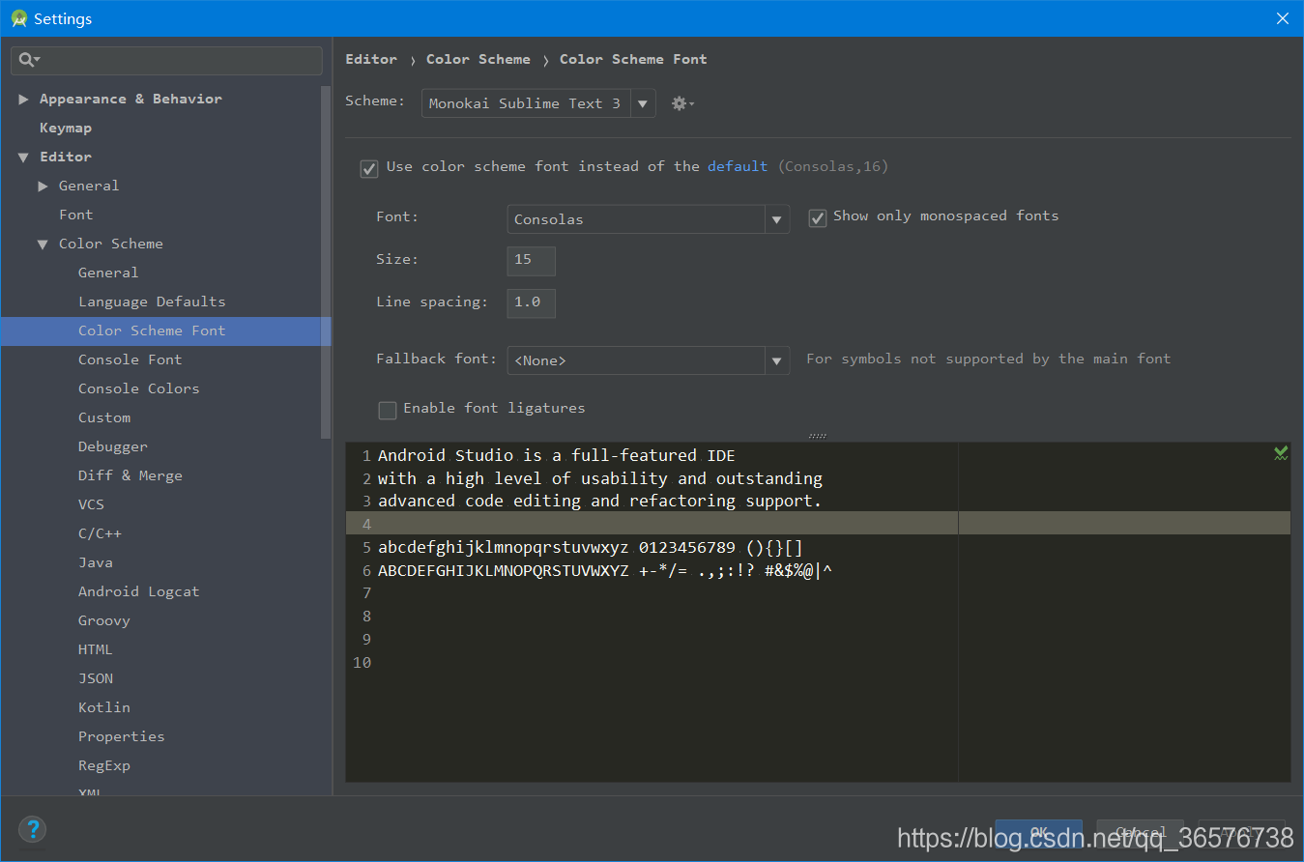Open Android Logcat color settings
Image resolution: width=1304 pixels, height=862 pixels.
pyautogui.click(x=139, y=591)
